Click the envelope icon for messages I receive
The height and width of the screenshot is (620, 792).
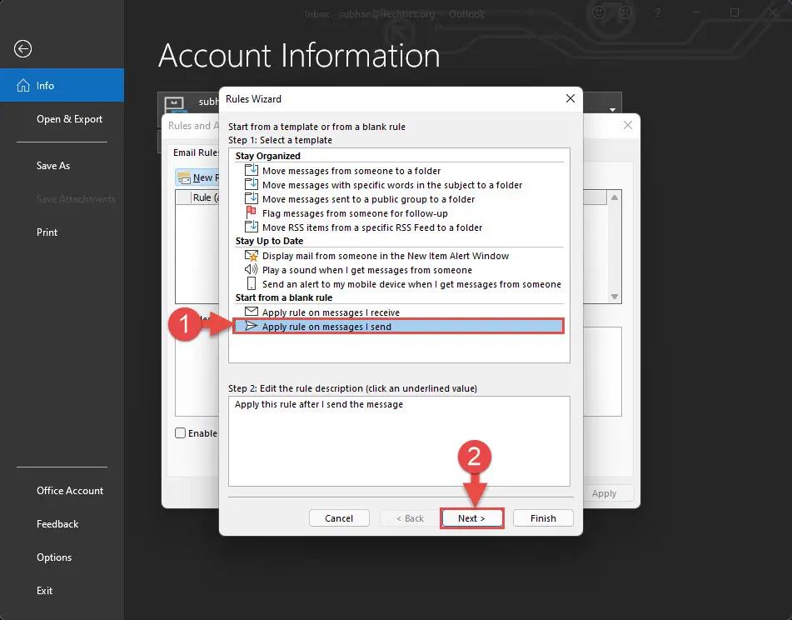coord(251,312)
